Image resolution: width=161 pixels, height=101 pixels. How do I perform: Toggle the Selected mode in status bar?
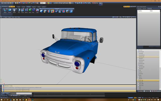click(x=131, y=98)
